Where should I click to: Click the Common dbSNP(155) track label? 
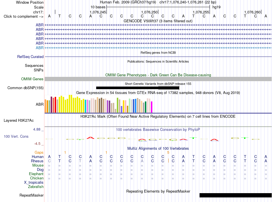[x=25, y=88]
